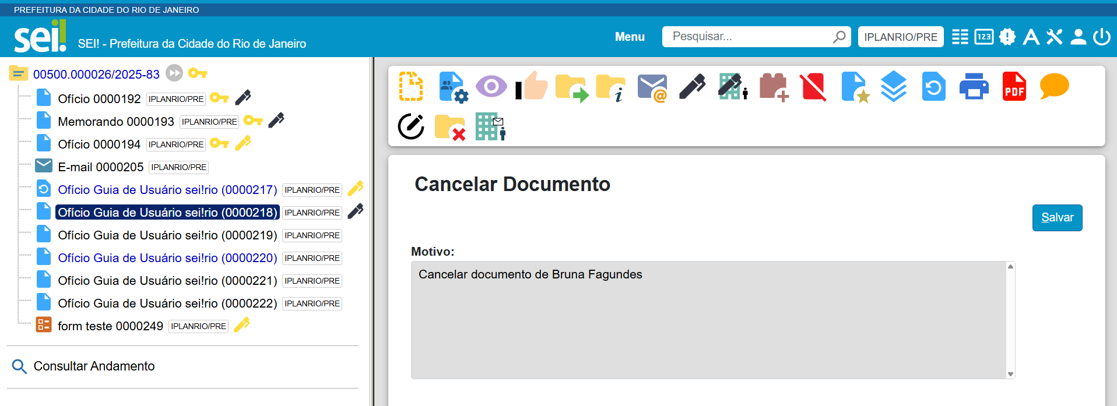The height and width of the screenshot is (406, 1117).
Task: Click the layers stack versions icon
Action: click(x=893, y=87)
